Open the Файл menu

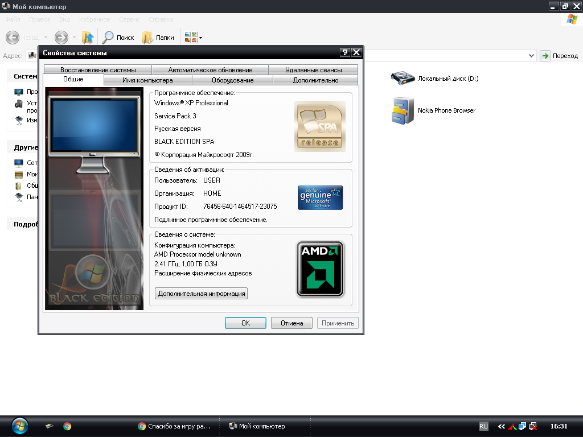coord(13,19)
